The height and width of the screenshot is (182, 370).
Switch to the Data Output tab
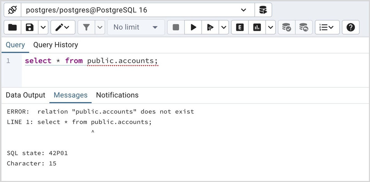pyautogui.click(x=26, y=95)
